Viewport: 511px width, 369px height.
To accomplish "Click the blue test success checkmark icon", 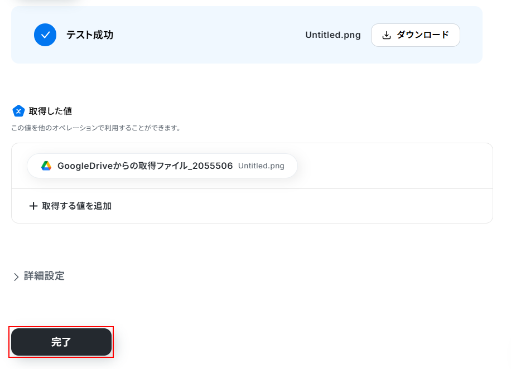I will [45, 35].
